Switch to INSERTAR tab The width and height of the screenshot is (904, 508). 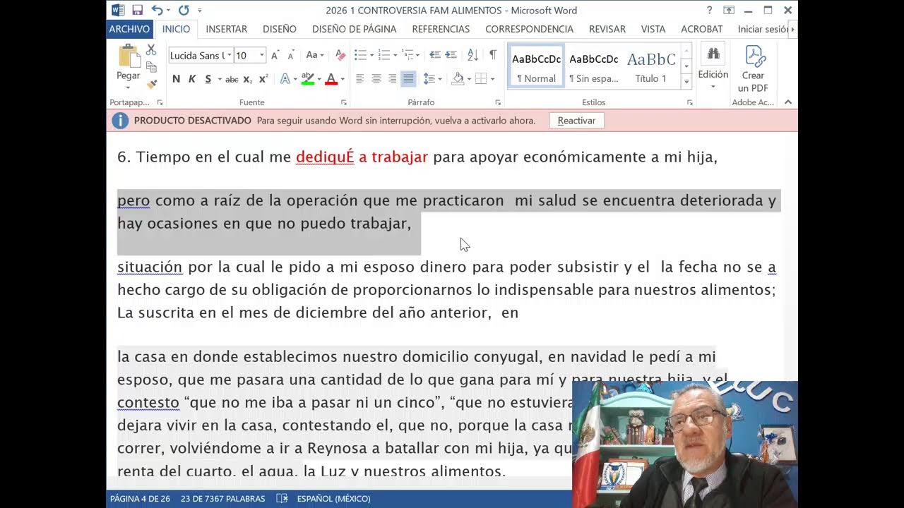[227, 29]
